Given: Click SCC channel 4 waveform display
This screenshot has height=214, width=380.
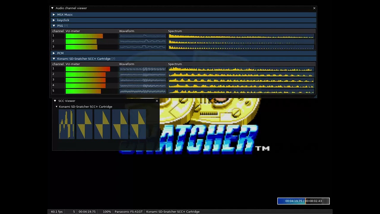Looking at the screenshot, I should (x=143, y=86).
